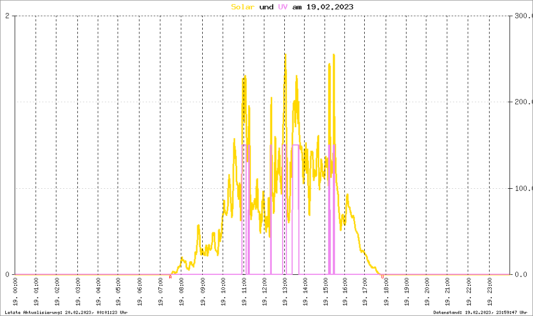The height and width of the screenshot is (316, 533).
Task: Click the 'Datenstand' timestamp footer text
Action: [480, 312]
